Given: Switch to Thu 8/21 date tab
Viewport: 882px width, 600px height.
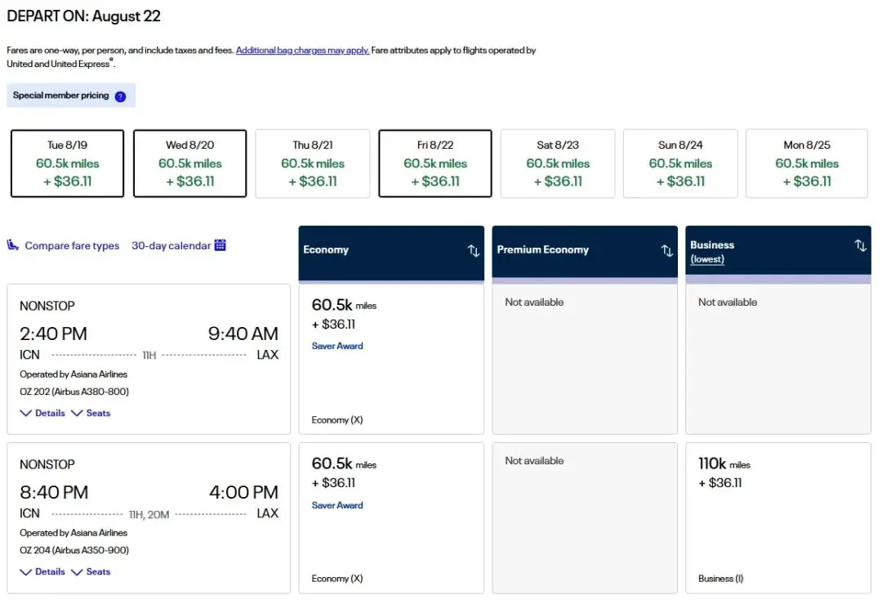Looking at the screenshot, I should click(313, 163).
